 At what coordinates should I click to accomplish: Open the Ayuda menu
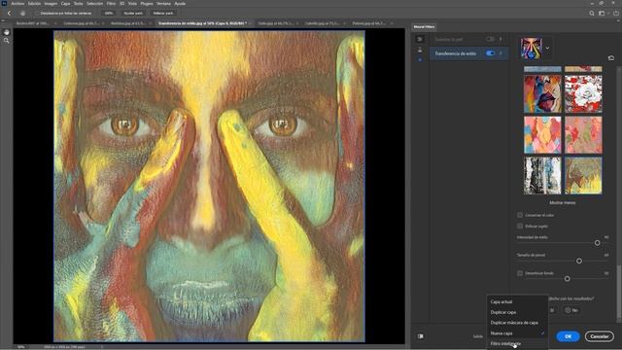pos(180,3)
